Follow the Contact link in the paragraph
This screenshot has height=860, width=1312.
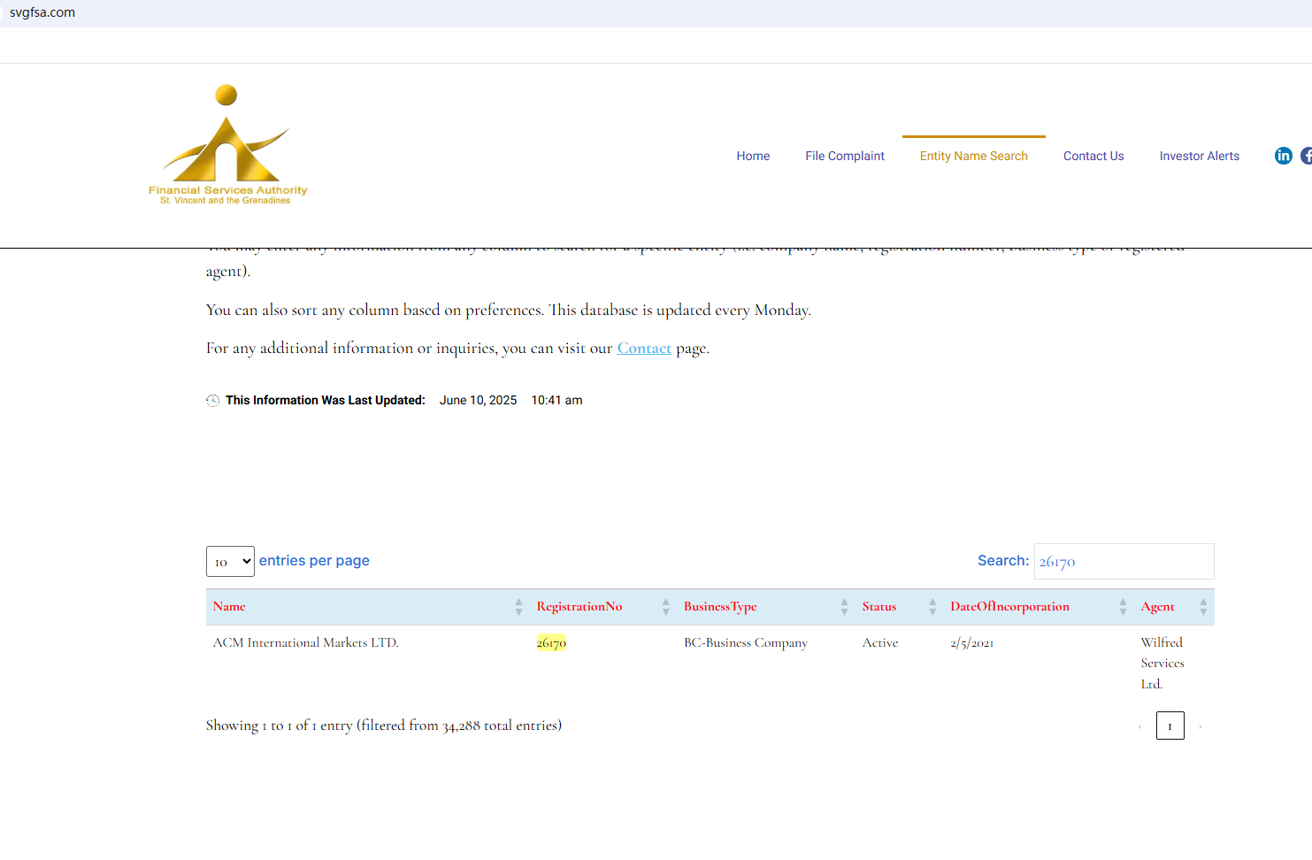pos(644,349)
